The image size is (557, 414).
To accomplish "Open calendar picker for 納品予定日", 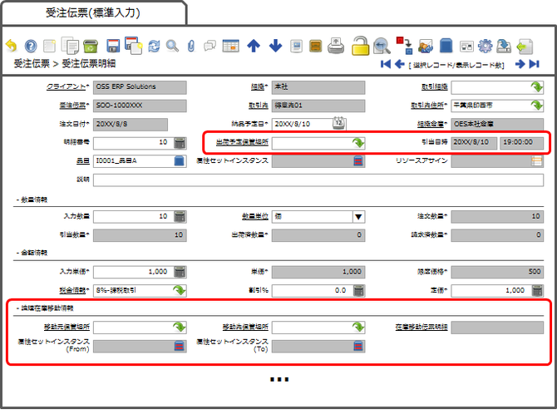I will [339, 123].
